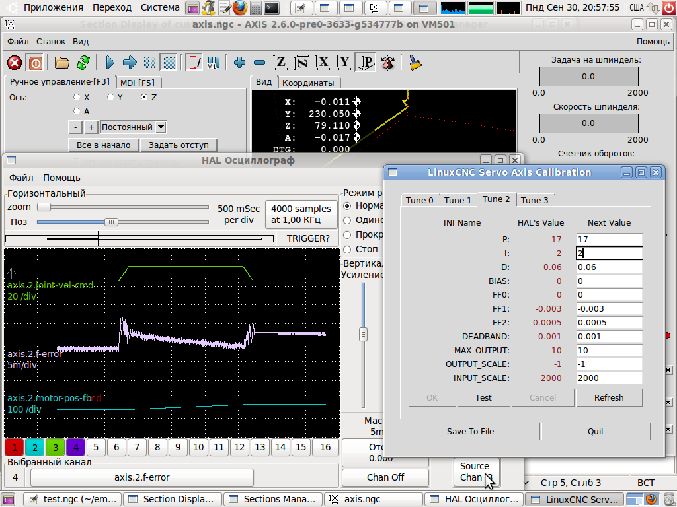
Task: Click the TRIGGER? button in oscilloscope
Action: (x=308, y=238)
